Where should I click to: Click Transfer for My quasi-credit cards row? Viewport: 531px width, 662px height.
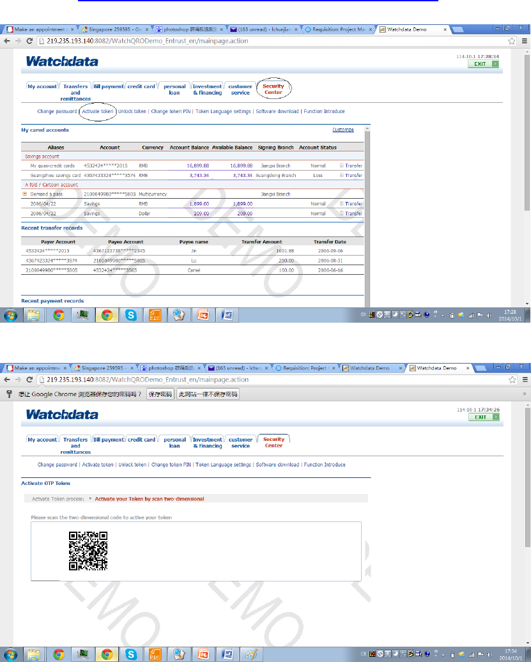click(x=354, y=166)
